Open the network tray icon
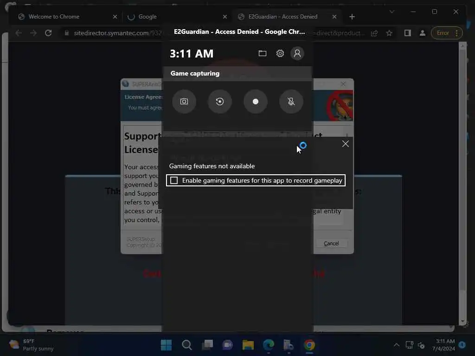 click(409, 345)
